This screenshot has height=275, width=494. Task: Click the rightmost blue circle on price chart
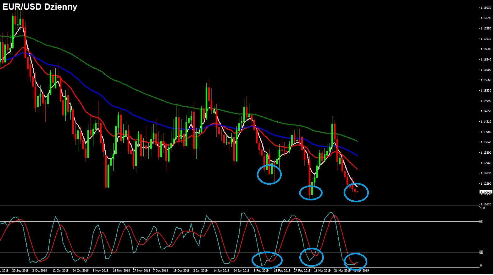coord(356,192)
